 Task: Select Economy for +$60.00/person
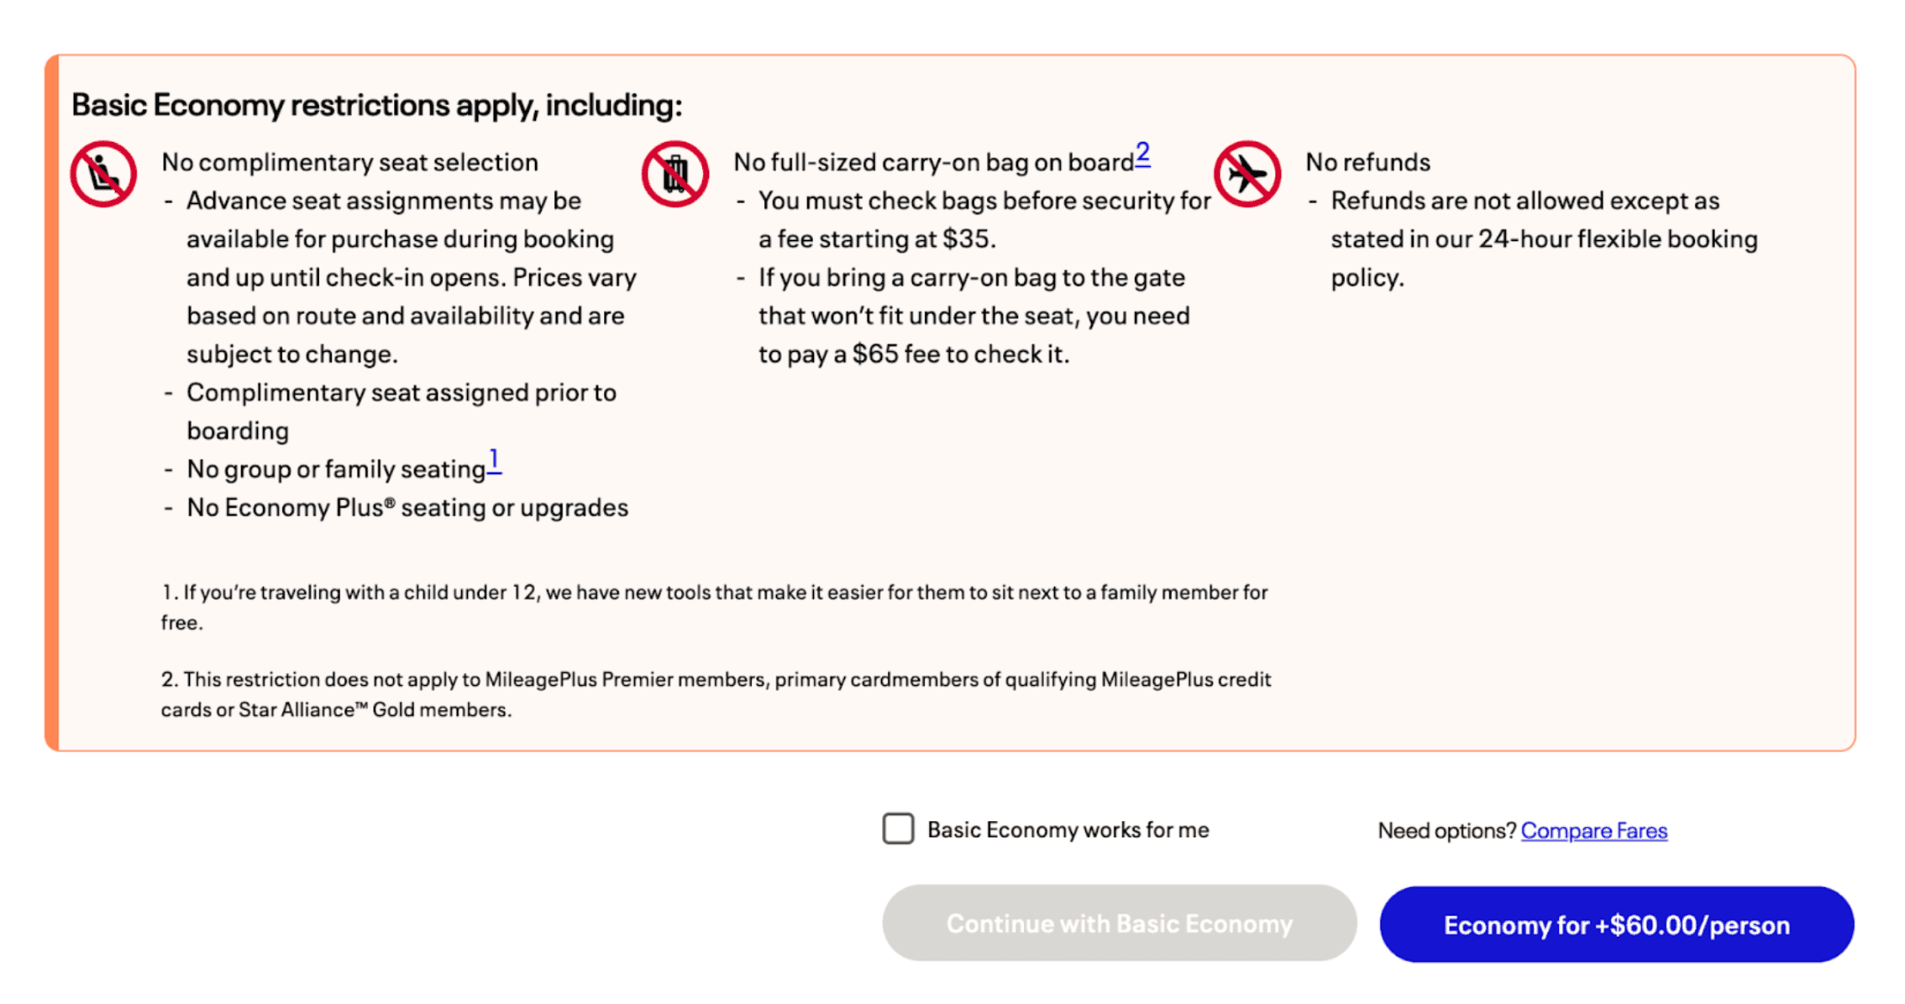1617,924
